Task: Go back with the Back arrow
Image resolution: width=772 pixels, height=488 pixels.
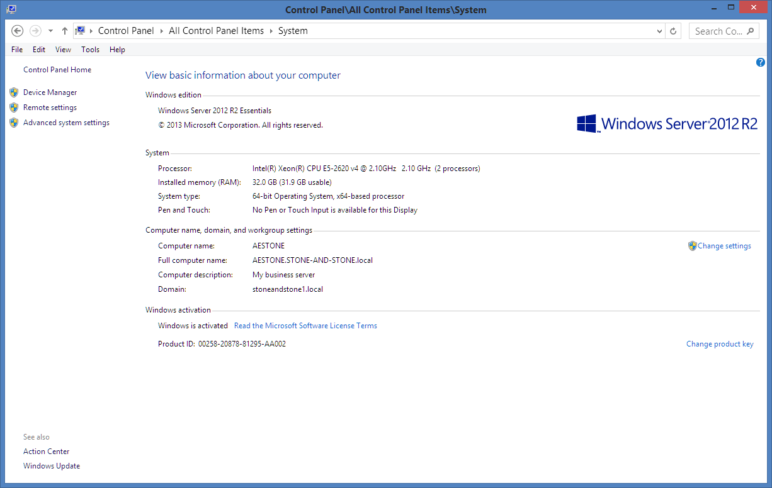Action: click(x=18, y=31)
